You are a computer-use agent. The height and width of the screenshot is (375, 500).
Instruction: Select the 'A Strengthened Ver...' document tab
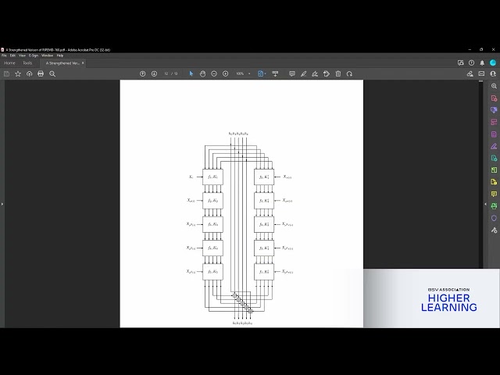click(62, 63)
